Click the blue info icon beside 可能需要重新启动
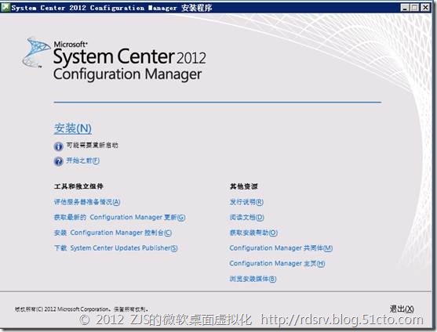Image resolution: width=437 pixels, height=332 pixels. pyautogui.click(x=58, y=146)
